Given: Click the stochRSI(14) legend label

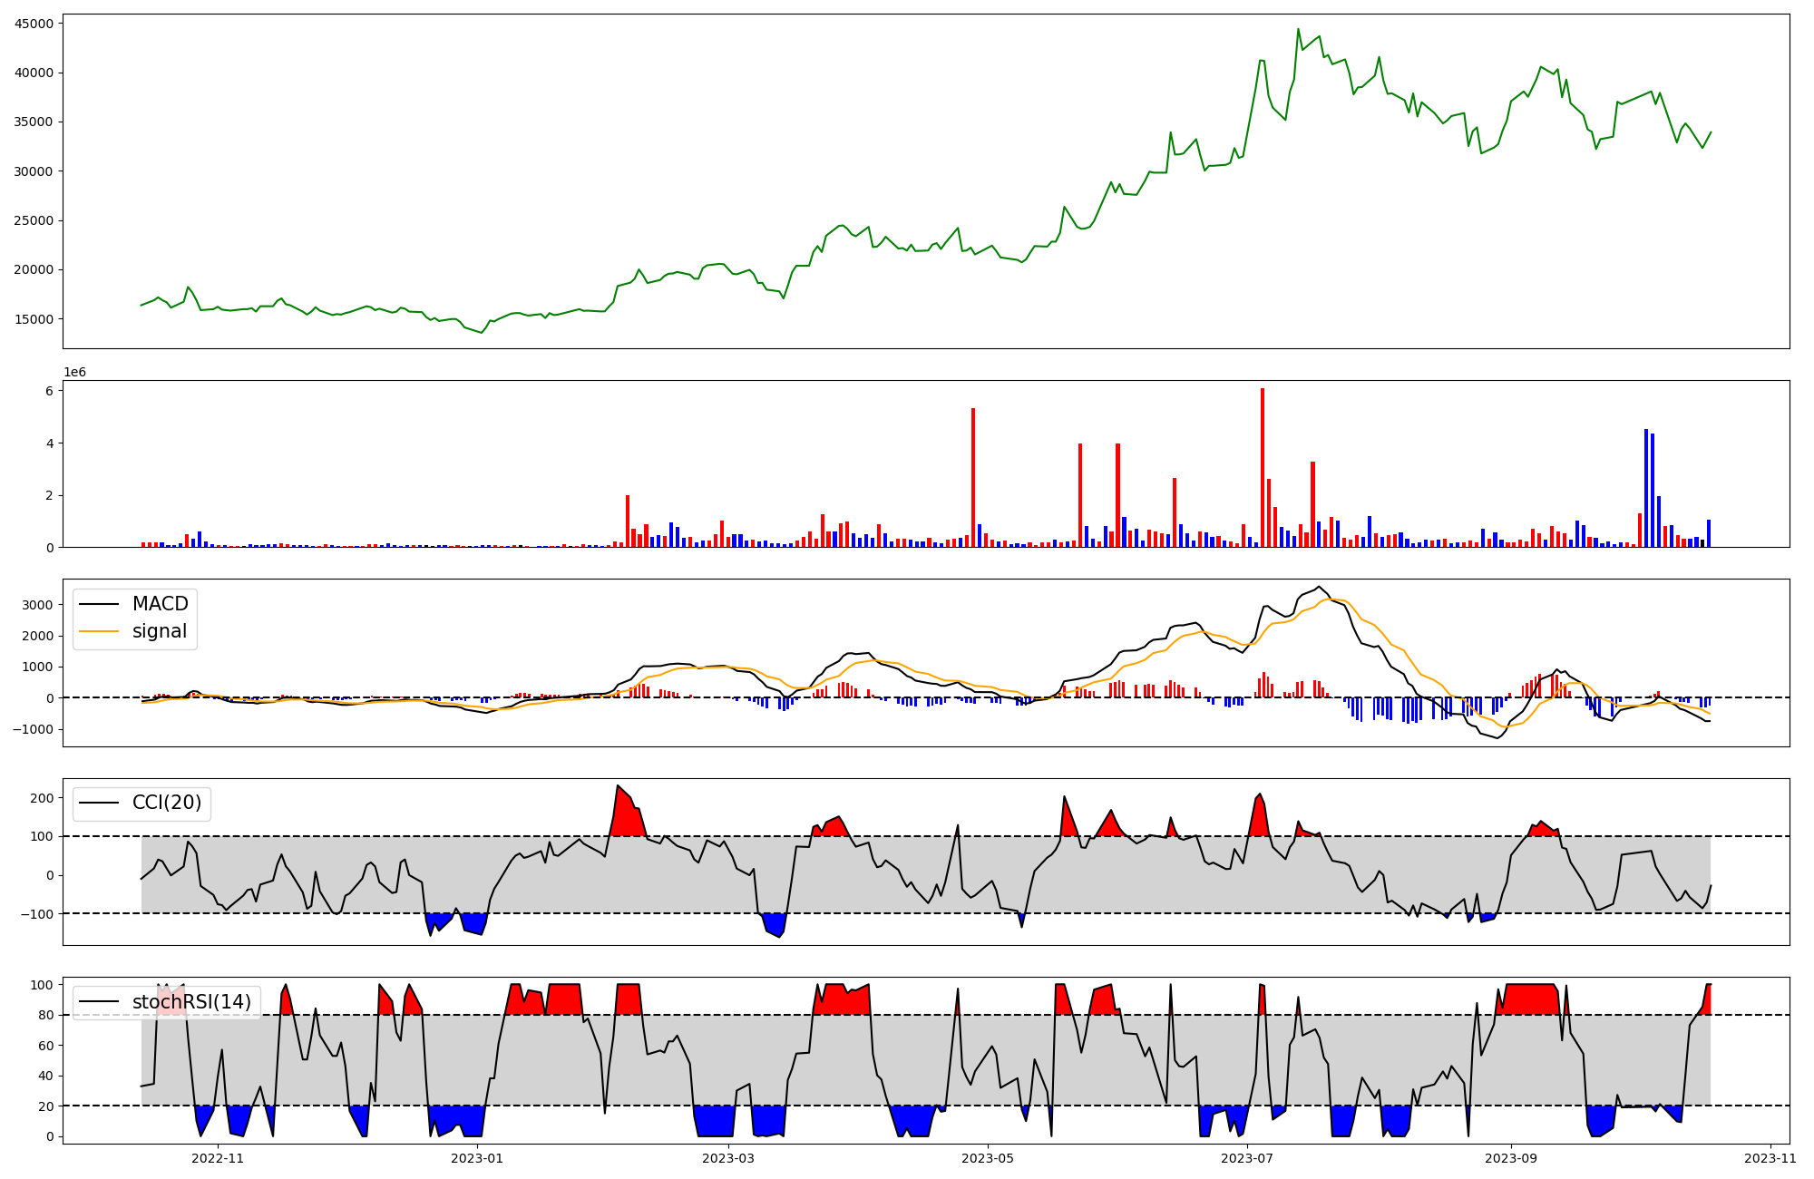Looking at the screenshot, I should click(x=190, y=1001).
